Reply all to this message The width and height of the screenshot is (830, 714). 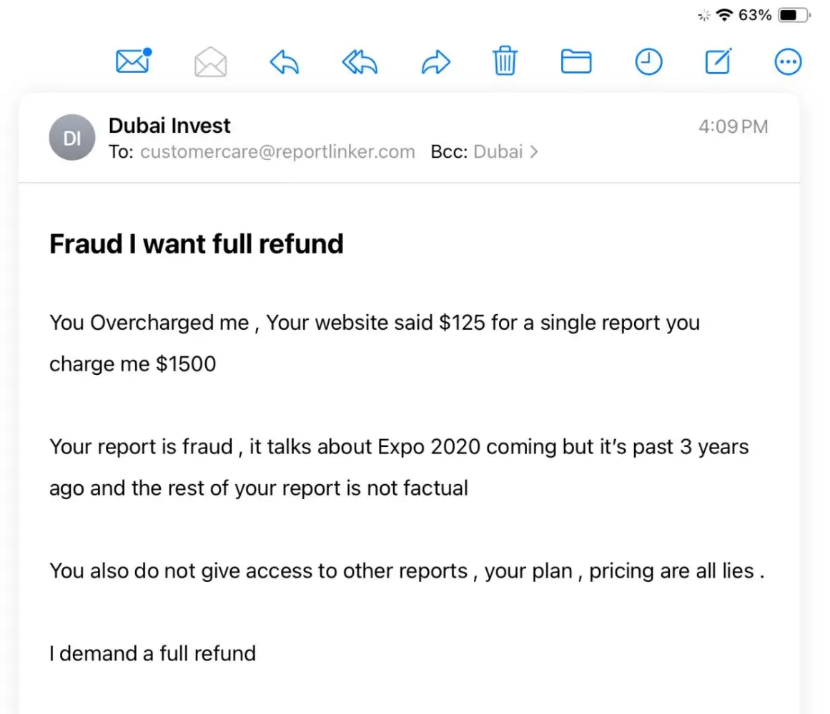359,62
